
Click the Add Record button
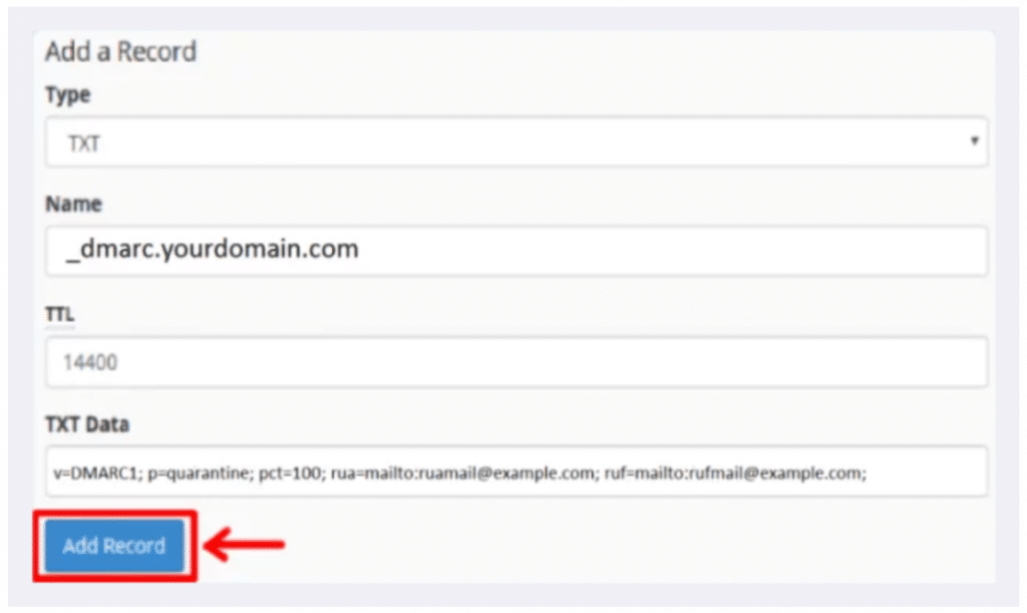tap(115, 545)
